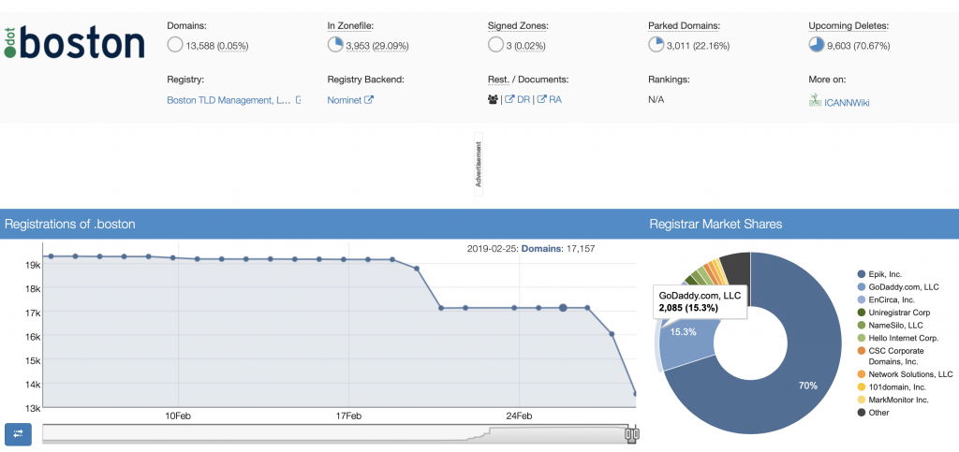959x452 pixels.
Task: Click the 16k data point on the decline
Action: pyautogui.click(x=612, y=334)
